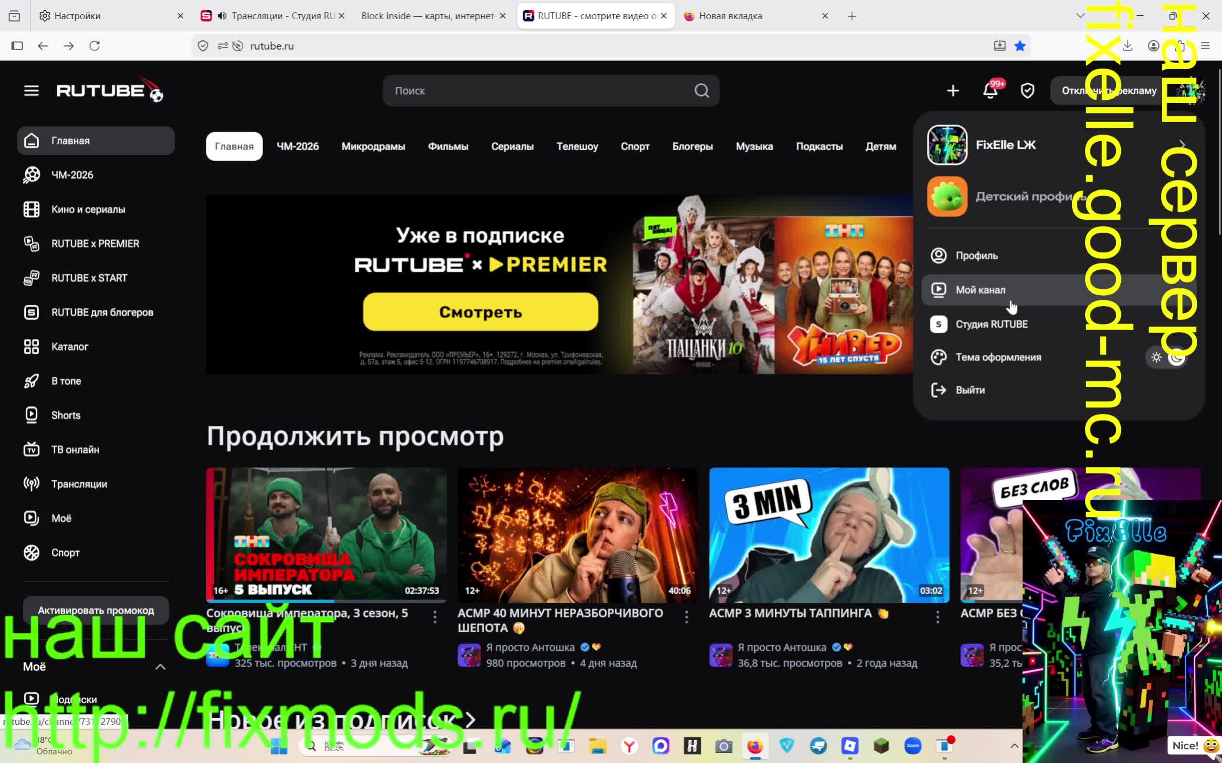Image resolution: width=1222 pixels, height=763 pixels.
Task: Switch to Настройки browser tab
Action: pos(112,16)
